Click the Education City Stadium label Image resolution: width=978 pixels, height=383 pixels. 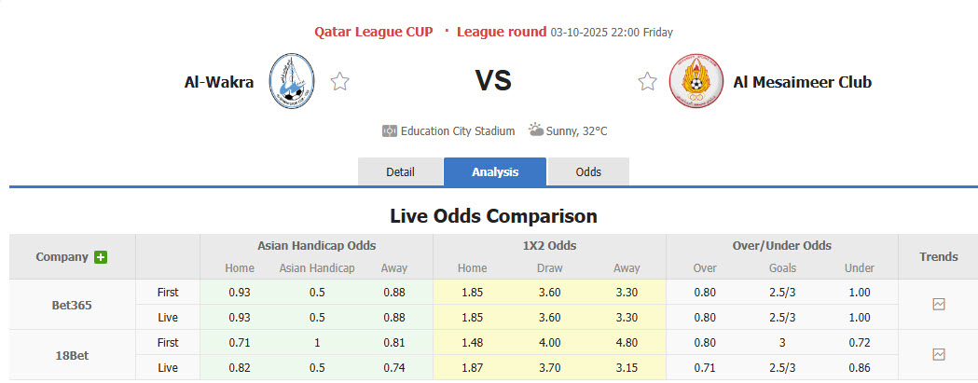458,131
